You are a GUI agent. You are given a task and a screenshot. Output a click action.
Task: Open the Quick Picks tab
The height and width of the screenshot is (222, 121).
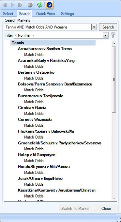[x=46, y=14]
